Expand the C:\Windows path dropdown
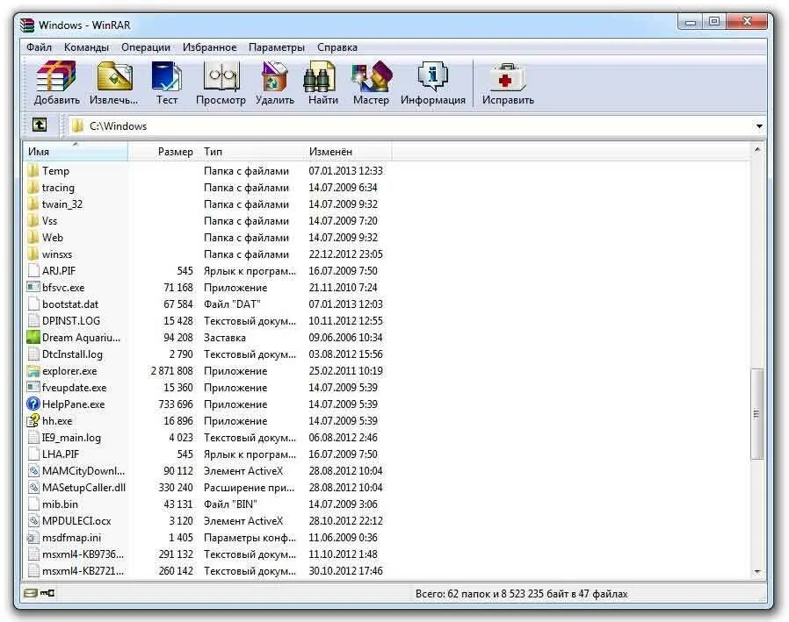The height and width of the screenshot is (622, 789). [759, 126]
